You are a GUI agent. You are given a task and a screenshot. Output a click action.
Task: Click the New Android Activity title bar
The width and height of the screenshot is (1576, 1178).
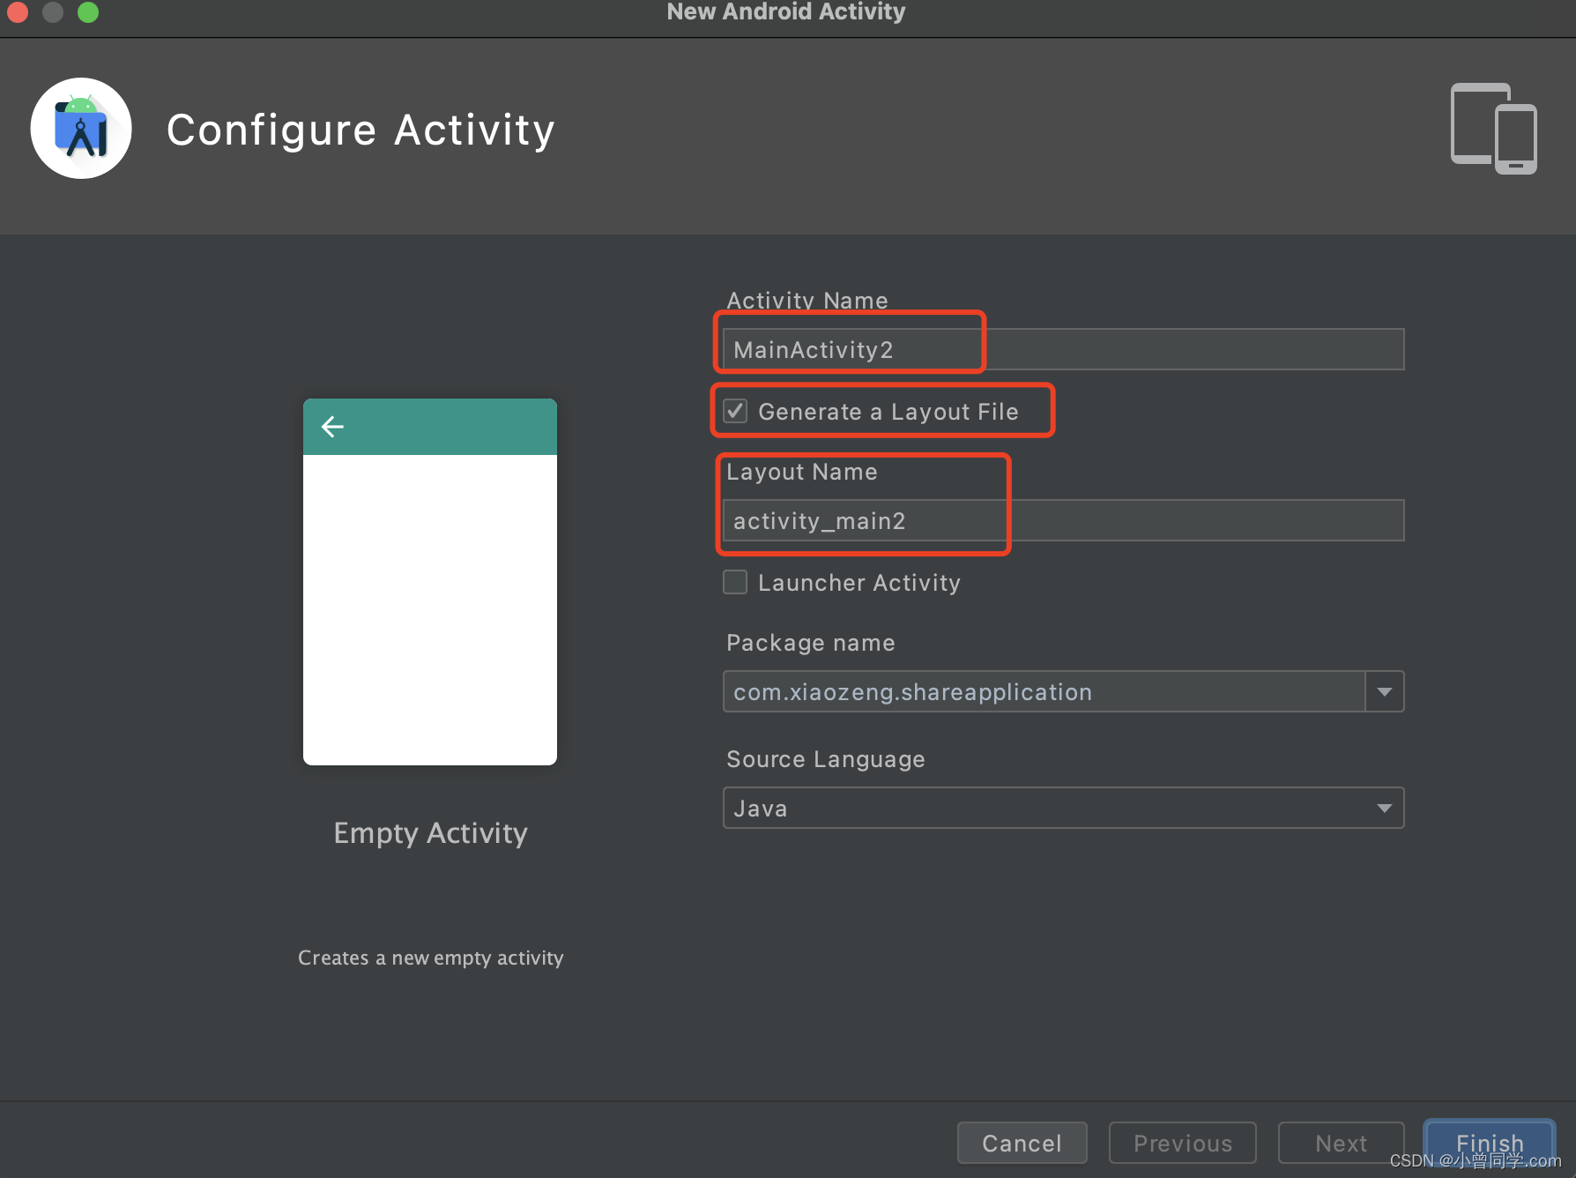coord(785,12)
